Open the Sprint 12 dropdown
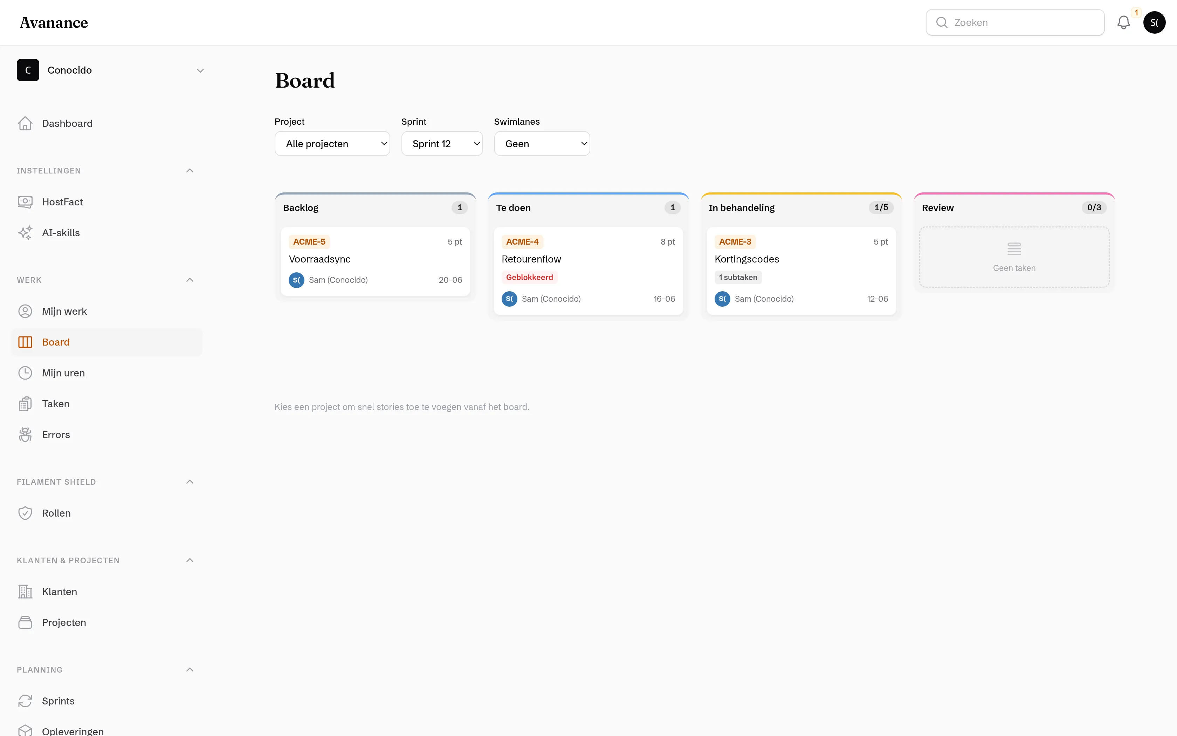The image size is (1177, 736). [442, 144]
